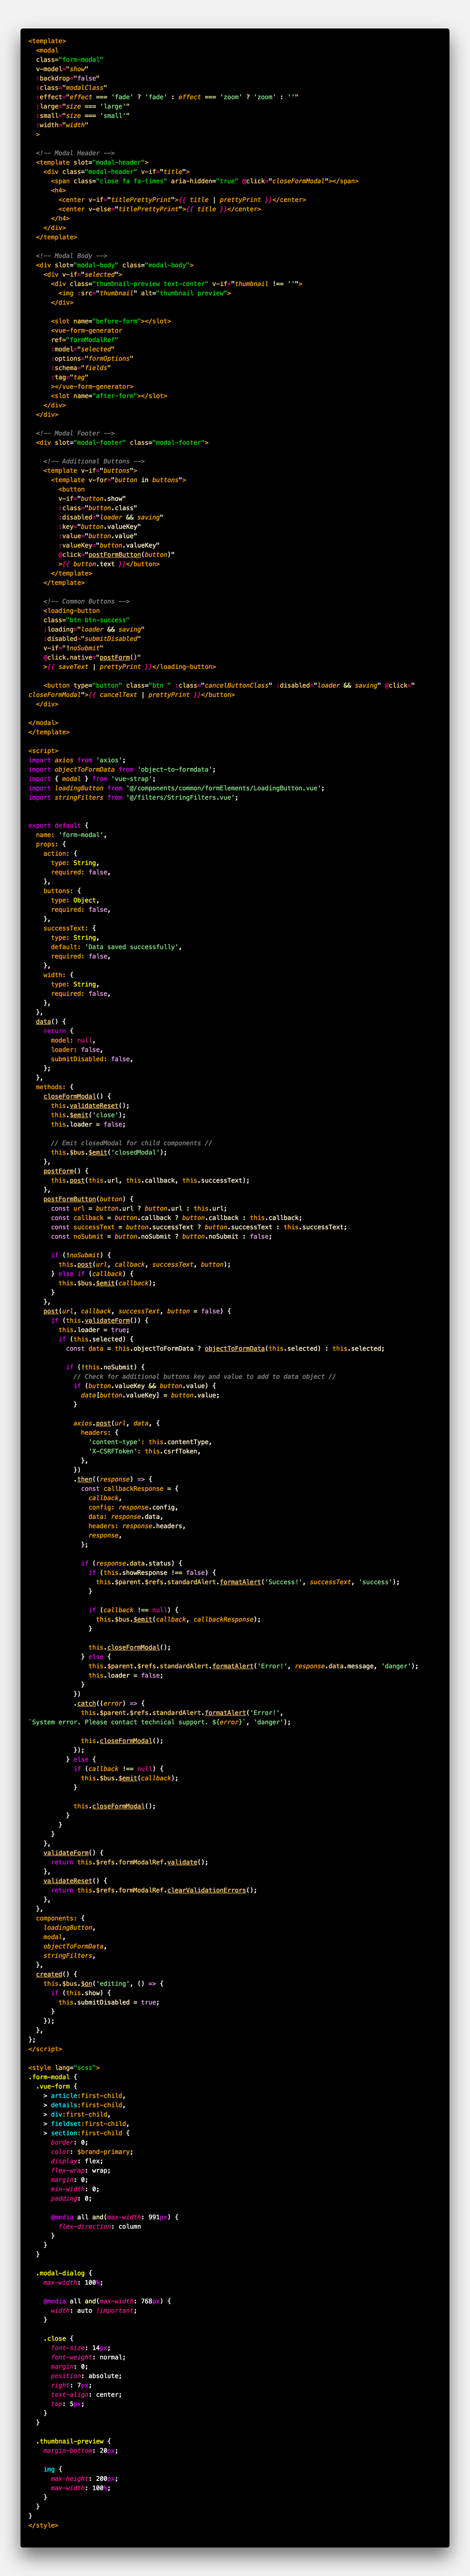This screenshot has height=2576, width=470.
Task: Select the const noSubmit declaration line
Action: (161, 1236)
